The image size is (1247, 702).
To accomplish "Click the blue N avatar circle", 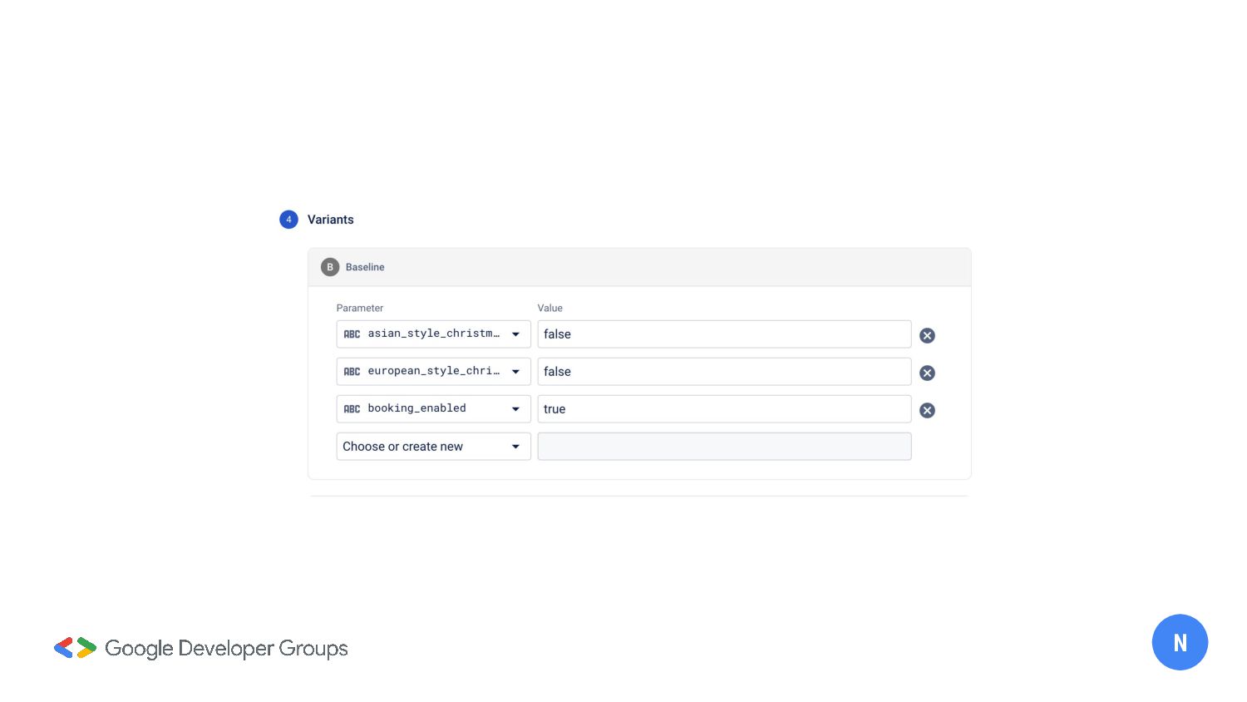I will coord(1179,642).
